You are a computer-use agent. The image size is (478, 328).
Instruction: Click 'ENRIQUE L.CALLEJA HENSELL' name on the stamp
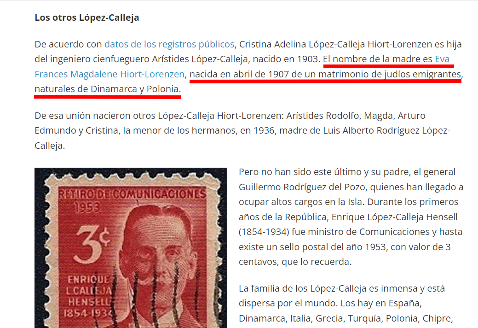88,291
